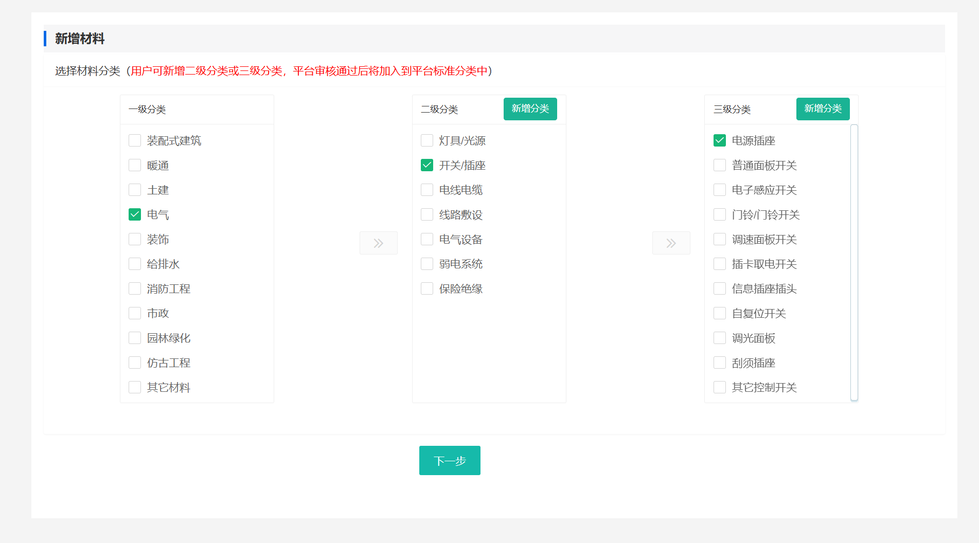Click 新增分类 button in 三级分类 panel
Screen dimensions: 979x543
[x=823, y=109]
